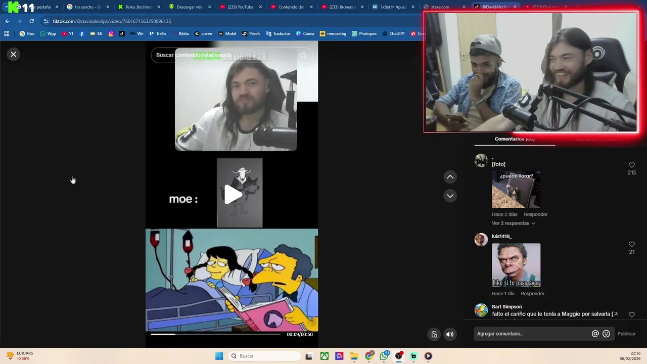647x364 pixels.
Task: Open the Comentarios tab
Action: coord(515,139)
